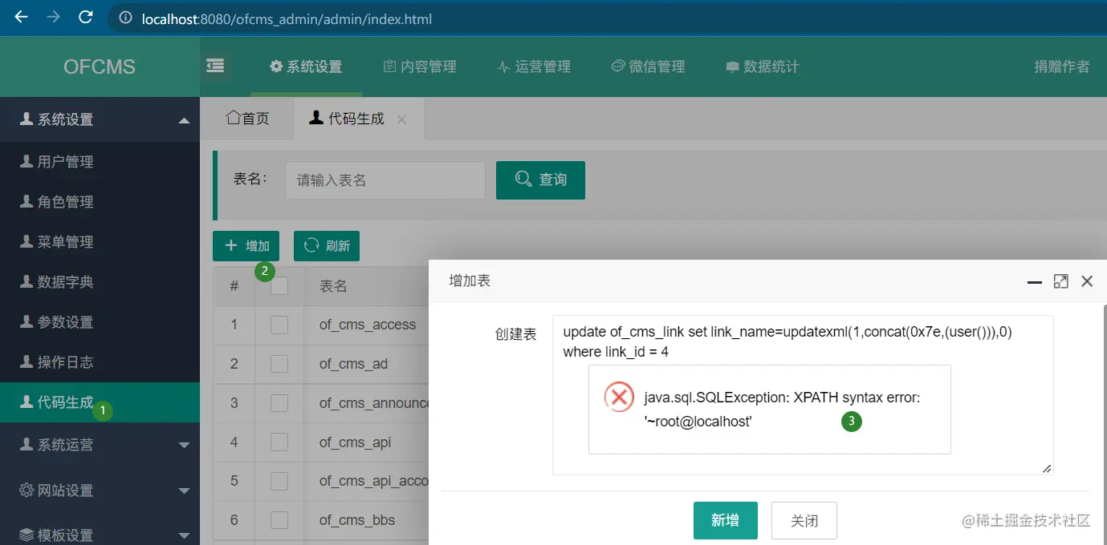Viewport: 1107px width, 545px height.
Task: Select 代码生成 in the sidebar
Action: (x=100, y=402)
